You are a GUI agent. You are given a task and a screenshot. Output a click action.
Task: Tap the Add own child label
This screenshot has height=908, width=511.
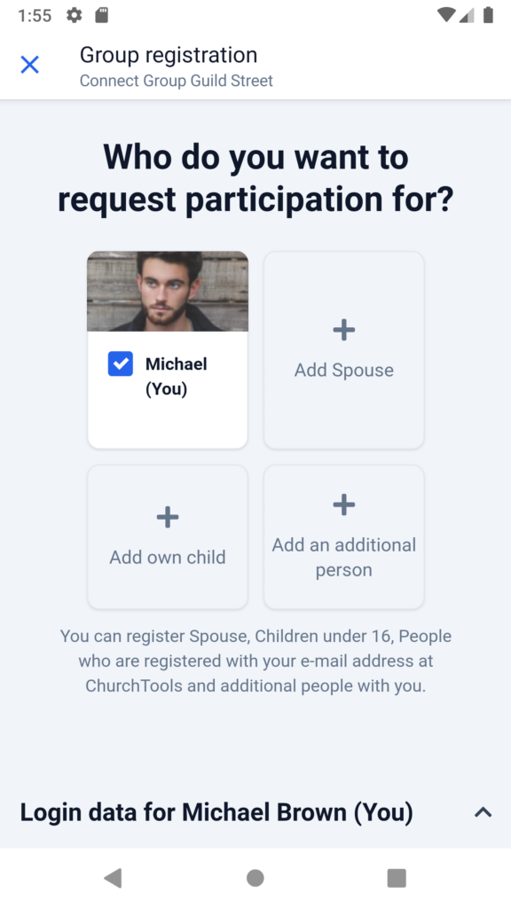[168, 557]
